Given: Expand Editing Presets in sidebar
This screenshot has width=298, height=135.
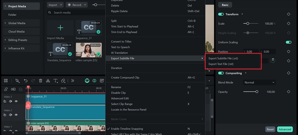Looking at the screenshot, I should tap(5, 40).
